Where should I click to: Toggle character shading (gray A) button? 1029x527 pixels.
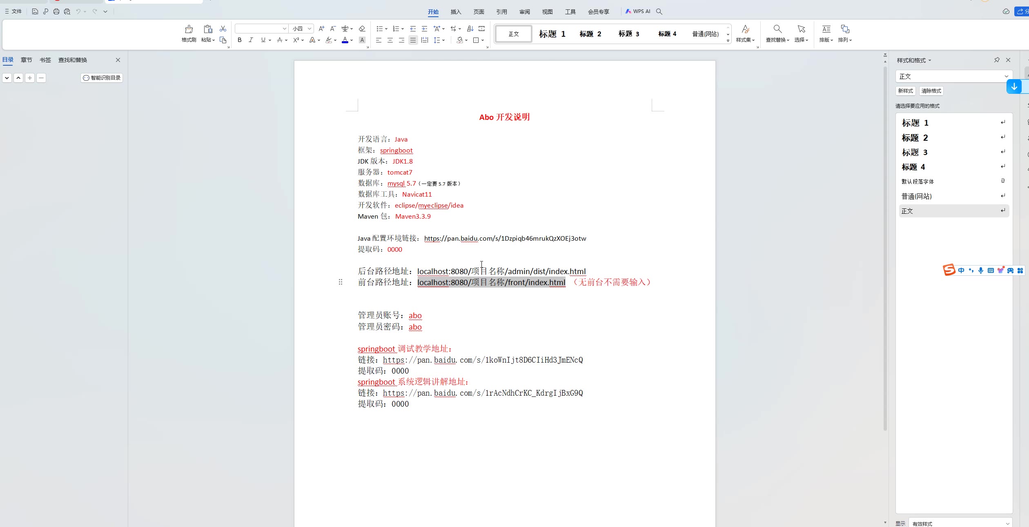point(362,40)
